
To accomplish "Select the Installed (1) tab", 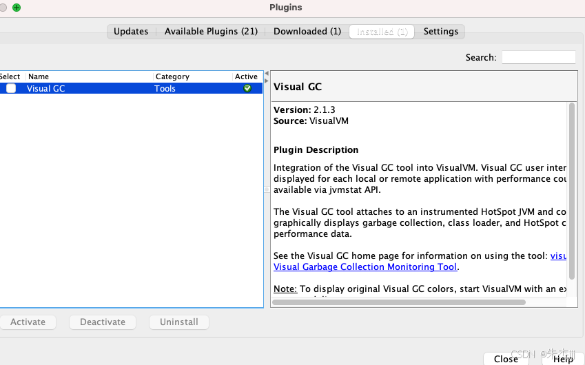I will (382, 32).
